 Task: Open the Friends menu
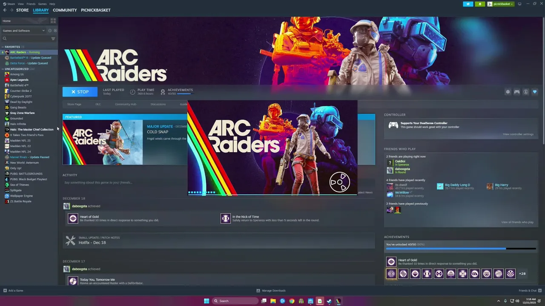pyautogui.click(x=31, y=4)
